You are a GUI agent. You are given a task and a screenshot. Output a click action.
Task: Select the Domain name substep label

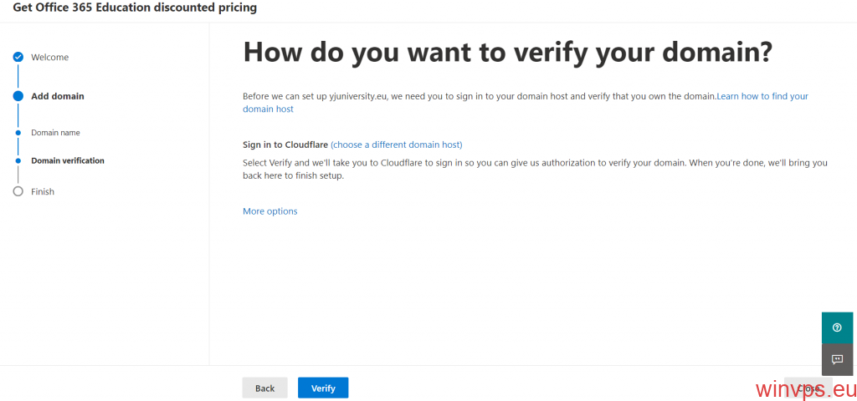coord(55,133)
